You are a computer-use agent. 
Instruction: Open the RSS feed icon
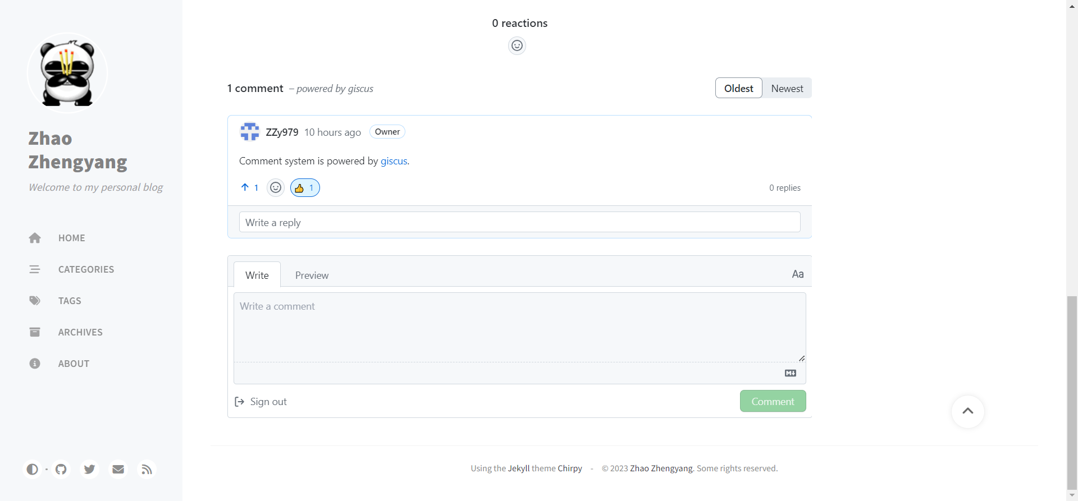pos(147,469)
